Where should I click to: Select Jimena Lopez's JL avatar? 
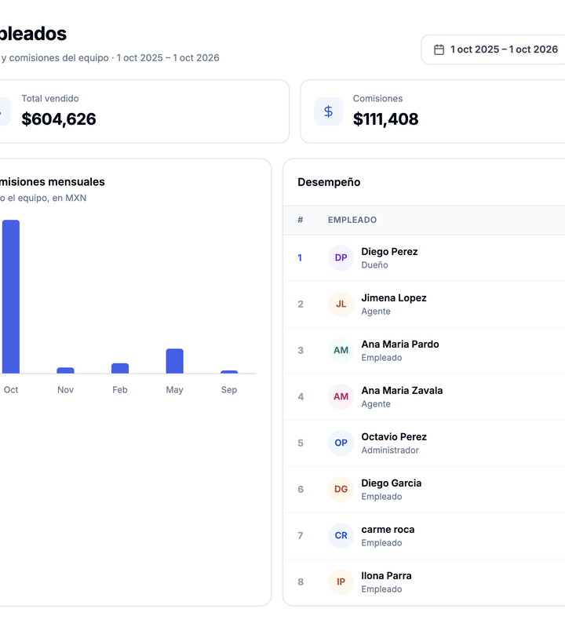click(341, 304)
